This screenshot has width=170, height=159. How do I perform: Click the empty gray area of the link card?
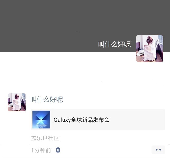(x=137, y=119)
